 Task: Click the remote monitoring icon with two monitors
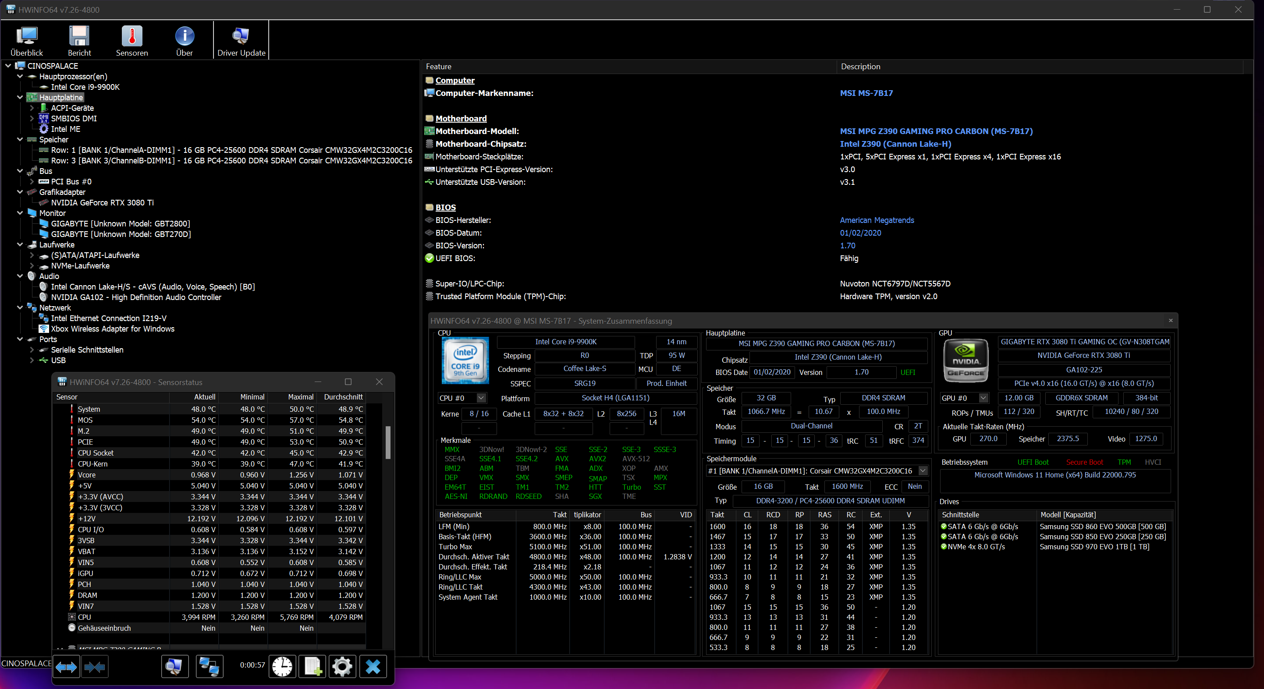coord(209,666)
